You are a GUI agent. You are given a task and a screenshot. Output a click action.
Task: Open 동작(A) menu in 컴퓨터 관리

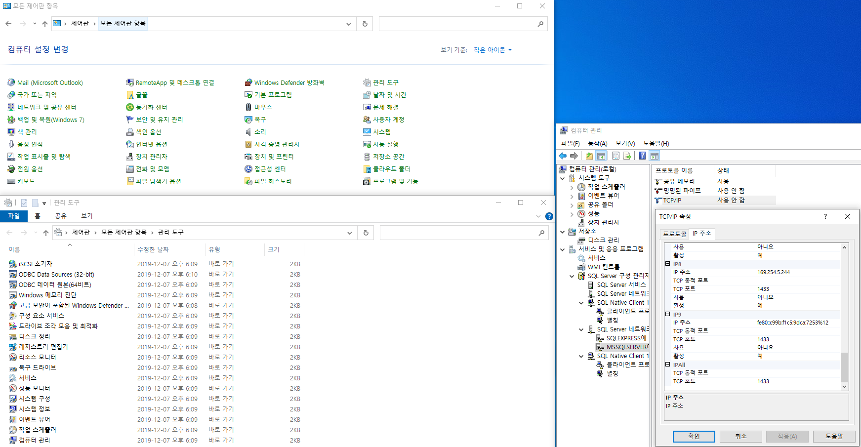click(x=598, y=143)
